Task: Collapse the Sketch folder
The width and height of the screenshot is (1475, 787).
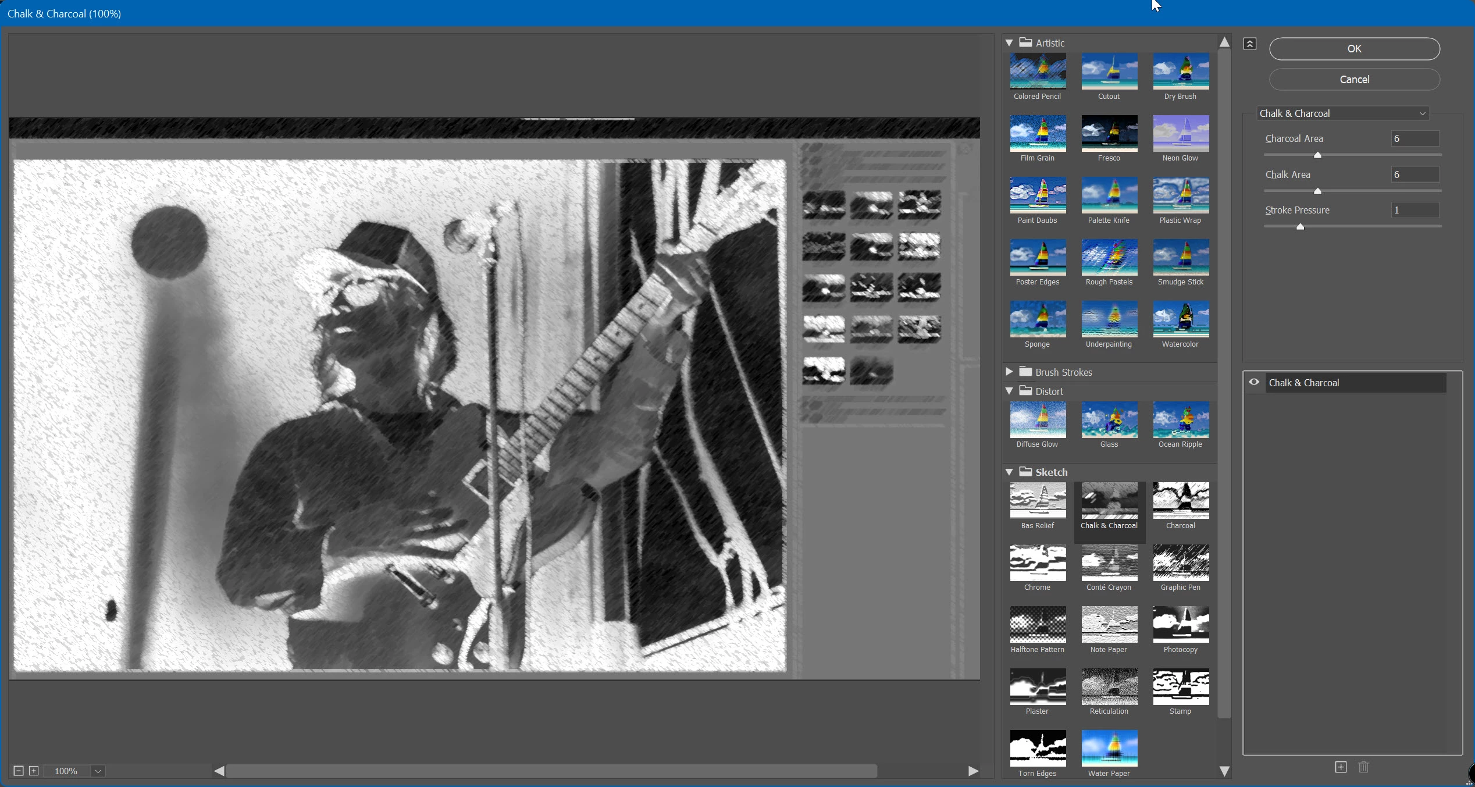Action: [x=1009, y=472]
